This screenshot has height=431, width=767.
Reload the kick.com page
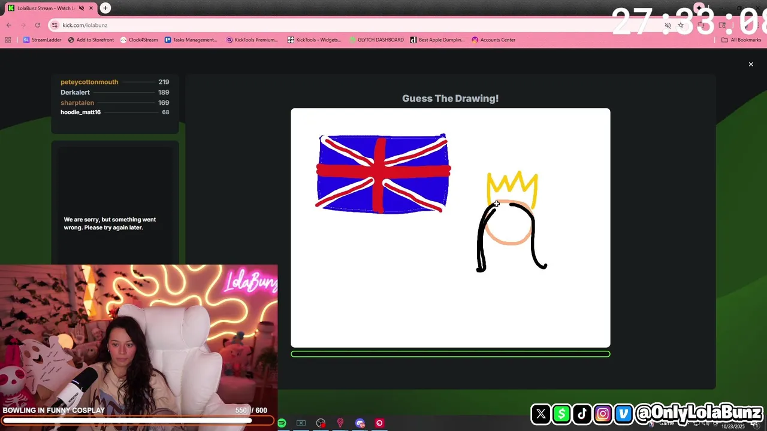(37, 25)
